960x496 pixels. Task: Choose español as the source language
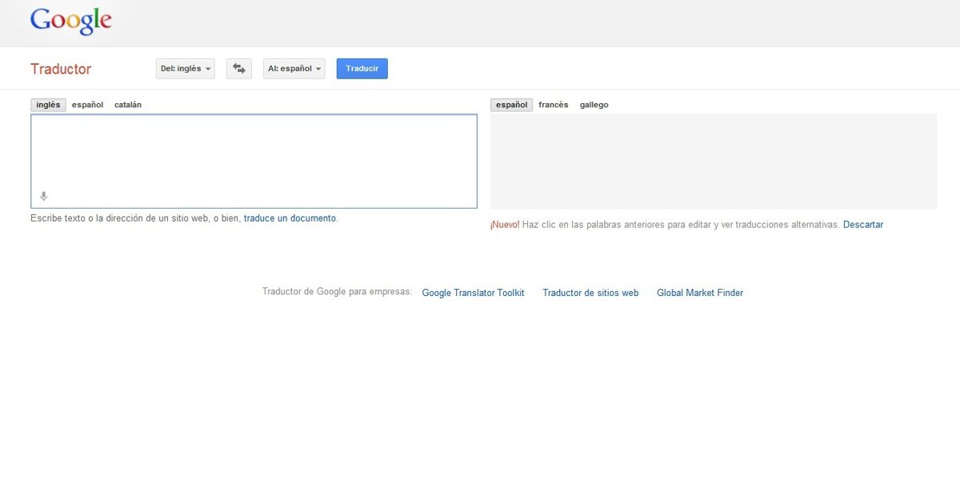coord(87,105)
